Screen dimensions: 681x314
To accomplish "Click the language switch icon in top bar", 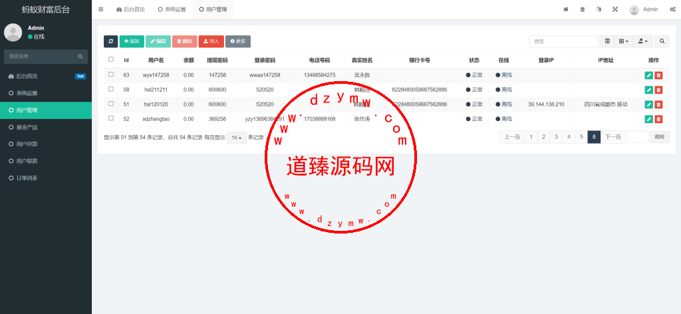I will pyautogui.click(x=599, y=9).
